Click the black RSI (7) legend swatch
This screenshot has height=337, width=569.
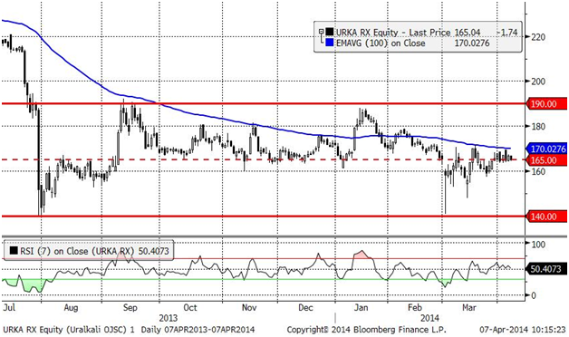(13, 251)
